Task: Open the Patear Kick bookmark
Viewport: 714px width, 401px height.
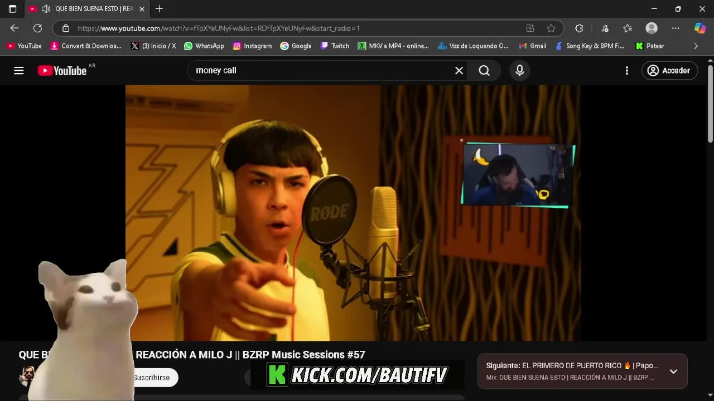Action: coord(650,46)
